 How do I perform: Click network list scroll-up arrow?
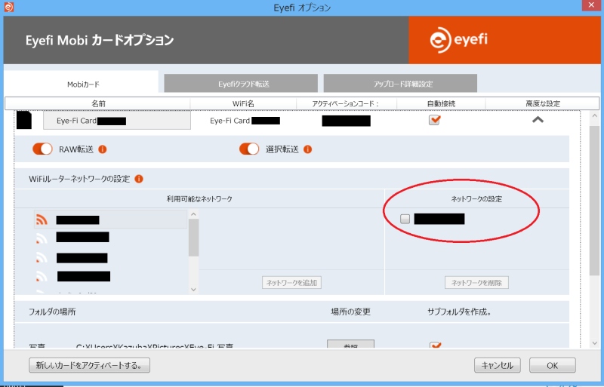[x=193, y=214]
